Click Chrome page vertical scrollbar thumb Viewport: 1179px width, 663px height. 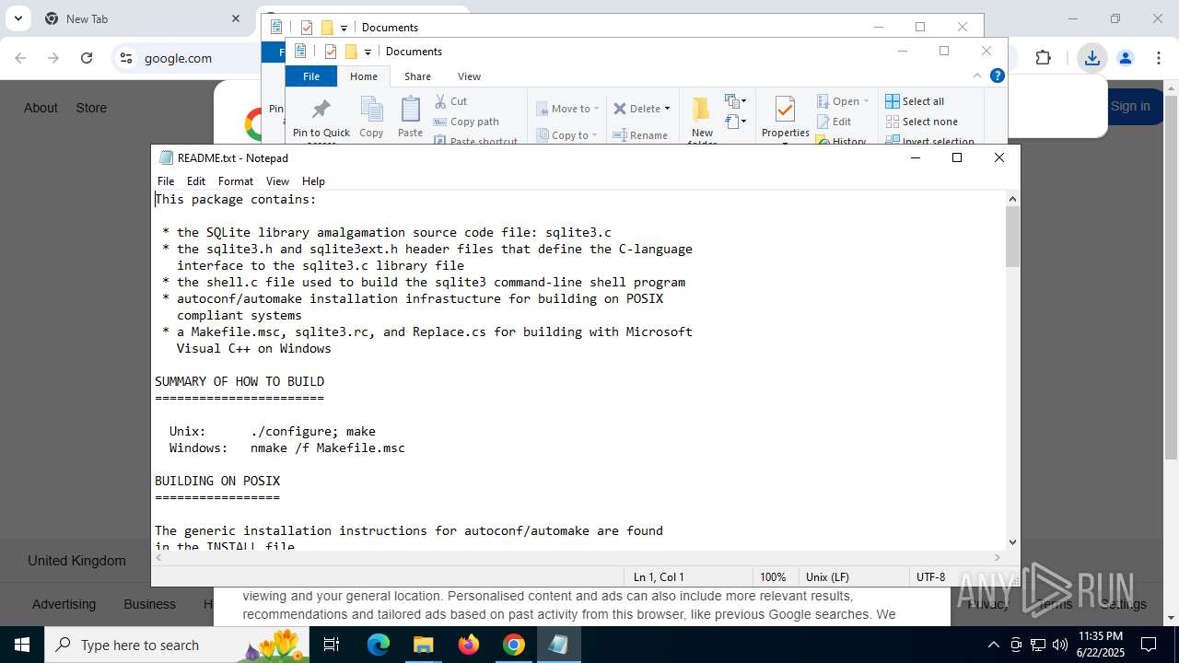1171,278
